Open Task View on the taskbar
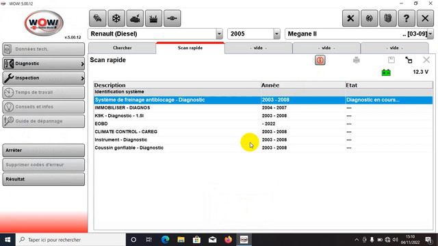Viewport: 438px width, 246px height. 149,240
